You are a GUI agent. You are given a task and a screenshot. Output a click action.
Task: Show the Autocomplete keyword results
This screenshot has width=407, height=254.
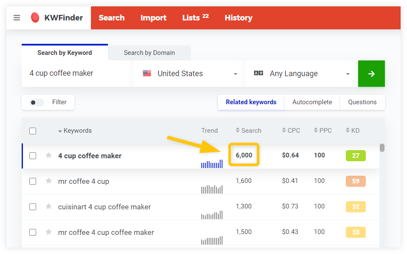(x=312, y=102)
